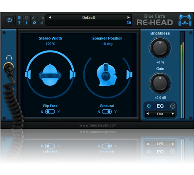Select next EQ preset arrow
The image size is (194, 175).
click(x=173, y=114)
